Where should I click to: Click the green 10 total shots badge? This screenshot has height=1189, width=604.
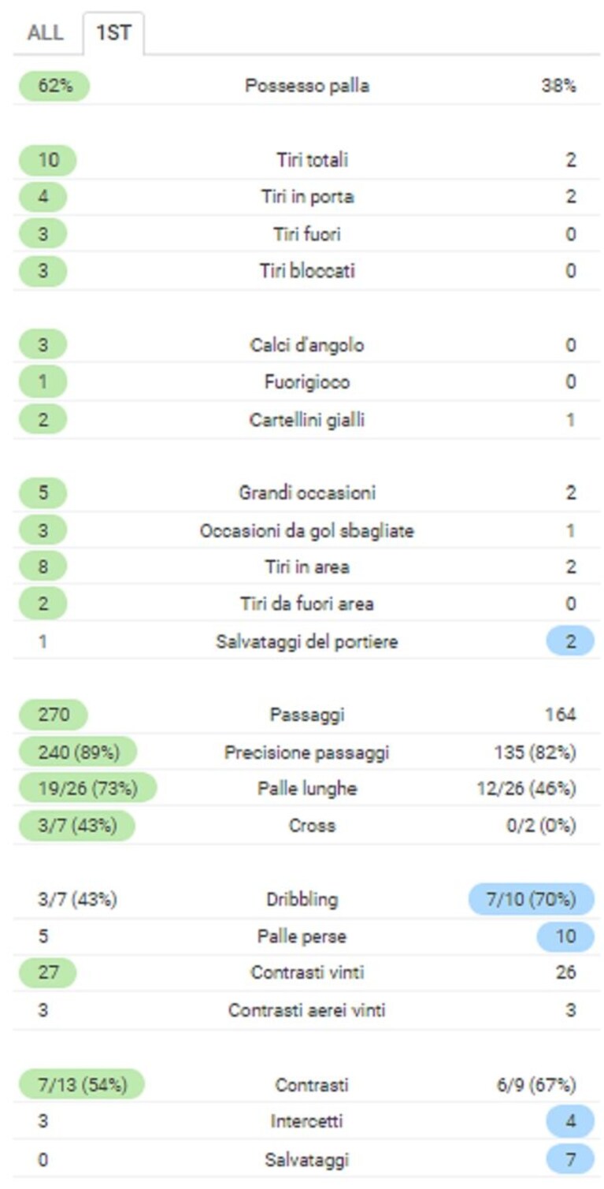[47, 160]
